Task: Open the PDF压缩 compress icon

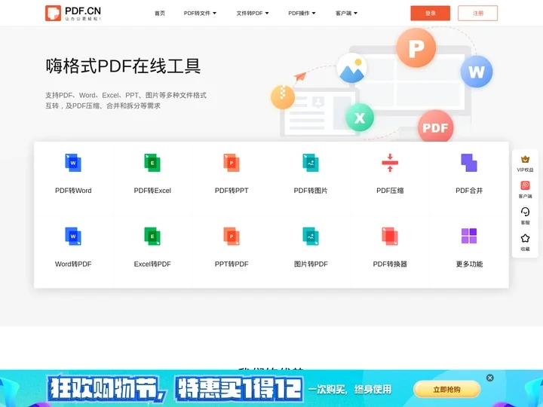Action: pos(390,163)
